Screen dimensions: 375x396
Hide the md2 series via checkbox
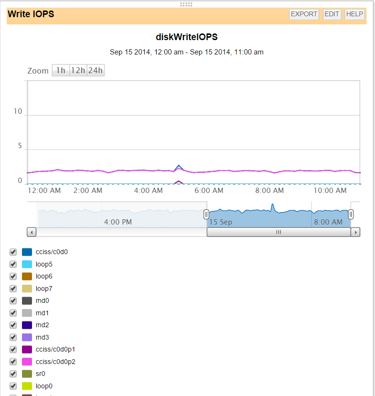(13, 325)
